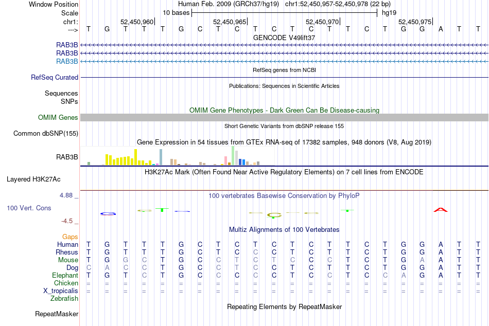This screenshot has height=326, width=489.
Task: Click the tallest light-green GTEx expression bar
Action: [233, 155]
